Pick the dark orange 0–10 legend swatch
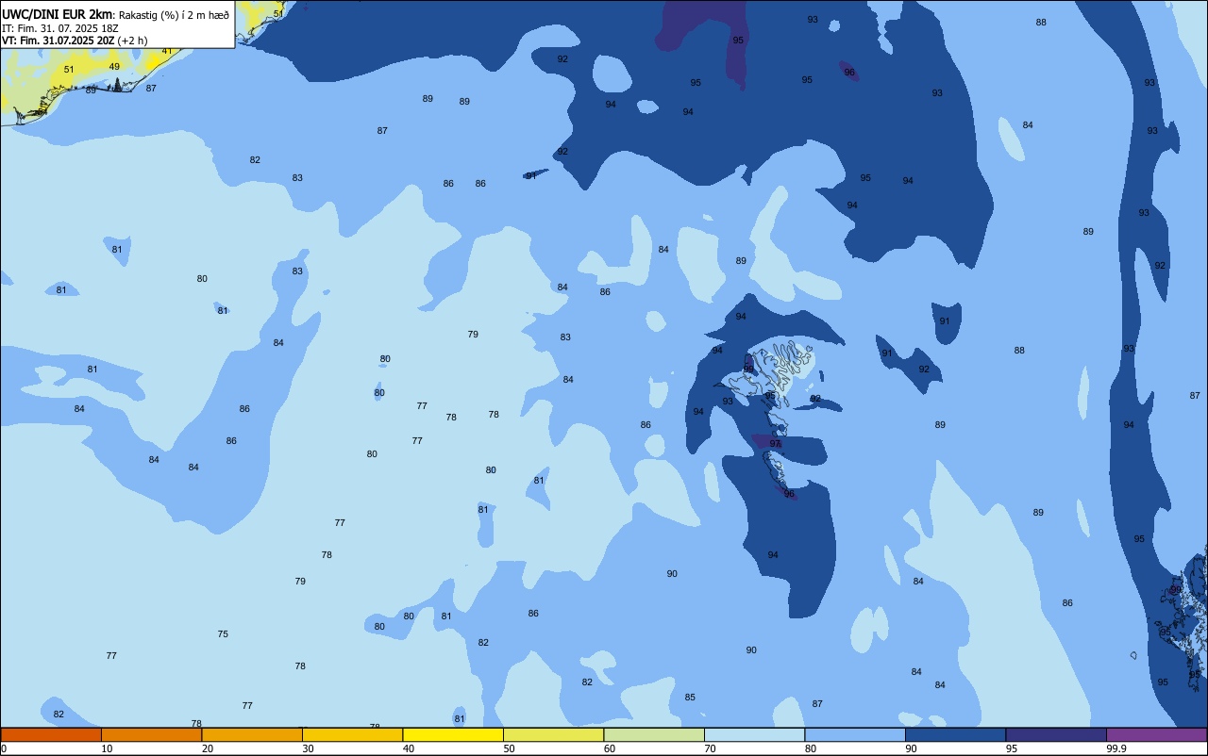The image size is (1208, 756). pos(51,734)
